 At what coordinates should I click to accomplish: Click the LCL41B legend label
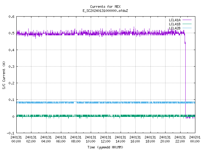[x=175, y=24]
